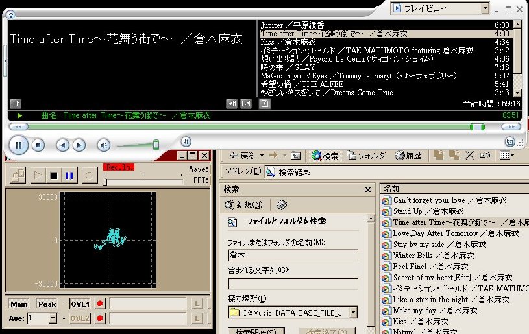This screenshot has height=334, width=529.
Task: Toggle the Peak display button
Action: pos(47,304)
